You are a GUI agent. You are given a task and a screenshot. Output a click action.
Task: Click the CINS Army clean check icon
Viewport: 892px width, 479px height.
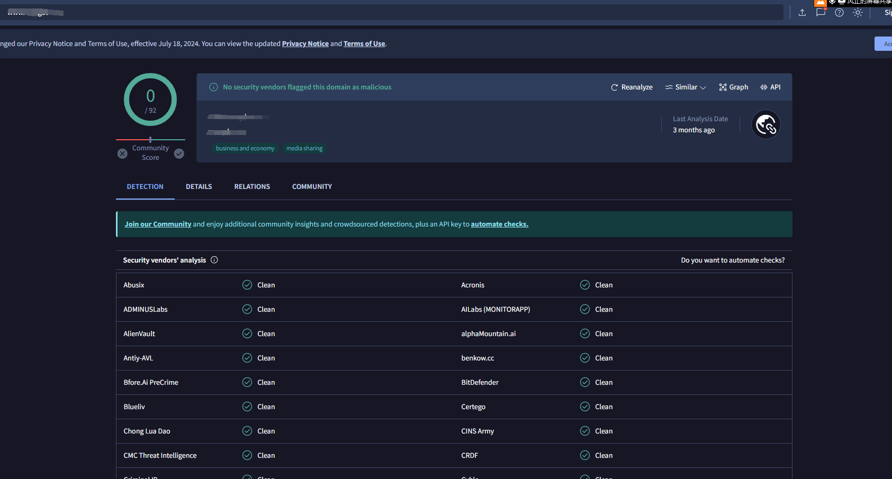[x=585, y=431]
